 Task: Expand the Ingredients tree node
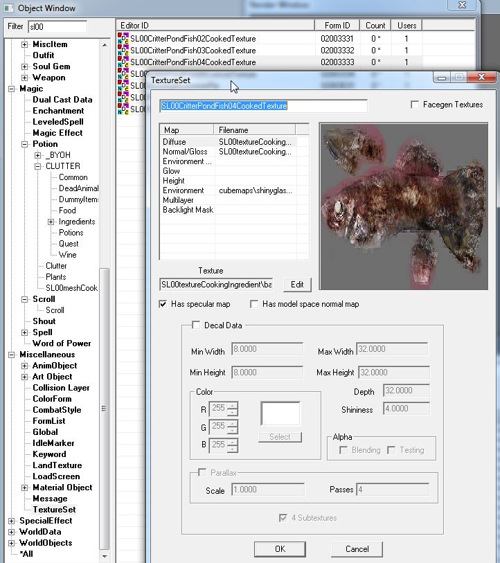tap(51, 222)
